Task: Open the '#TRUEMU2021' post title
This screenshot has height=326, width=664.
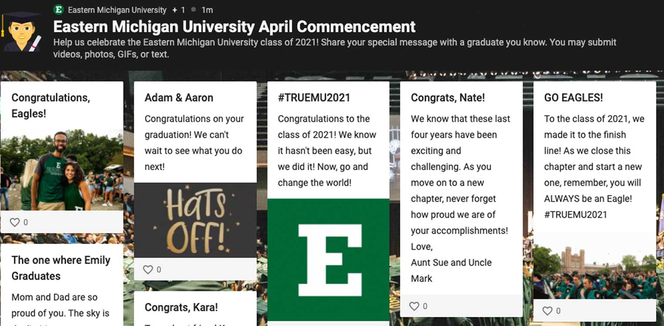Action: (314, 97)
